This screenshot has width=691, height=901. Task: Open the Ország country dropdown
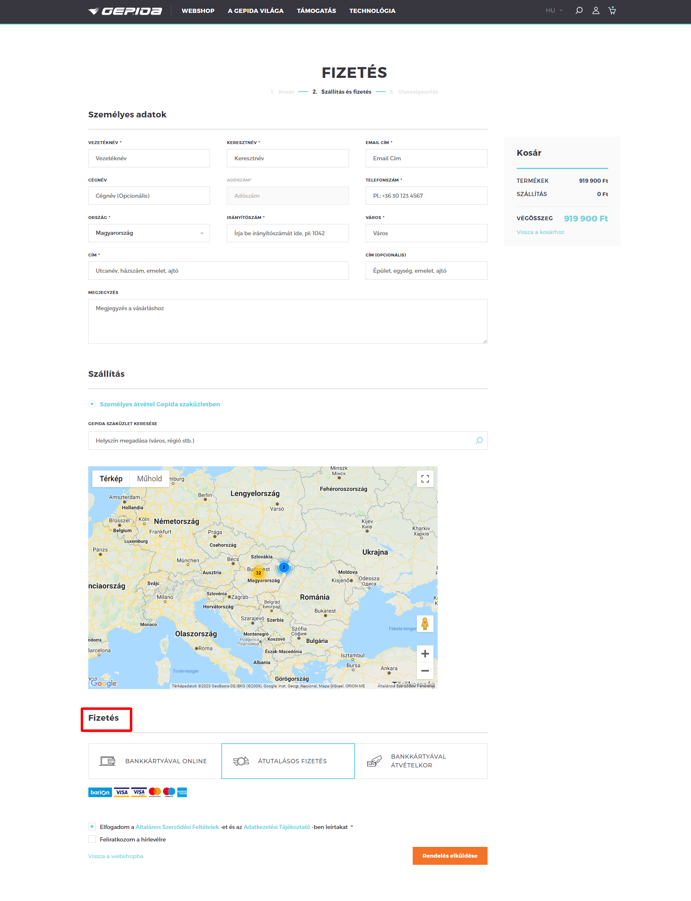(149, 233)
